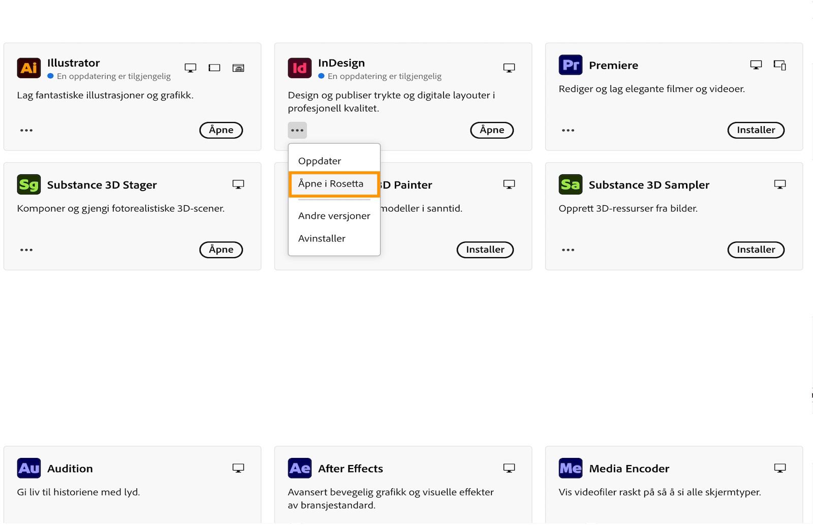Screen dimensions: 813x525
Task: Click Substance 3D Painter's desktop icon
Action: click(509, 184)
